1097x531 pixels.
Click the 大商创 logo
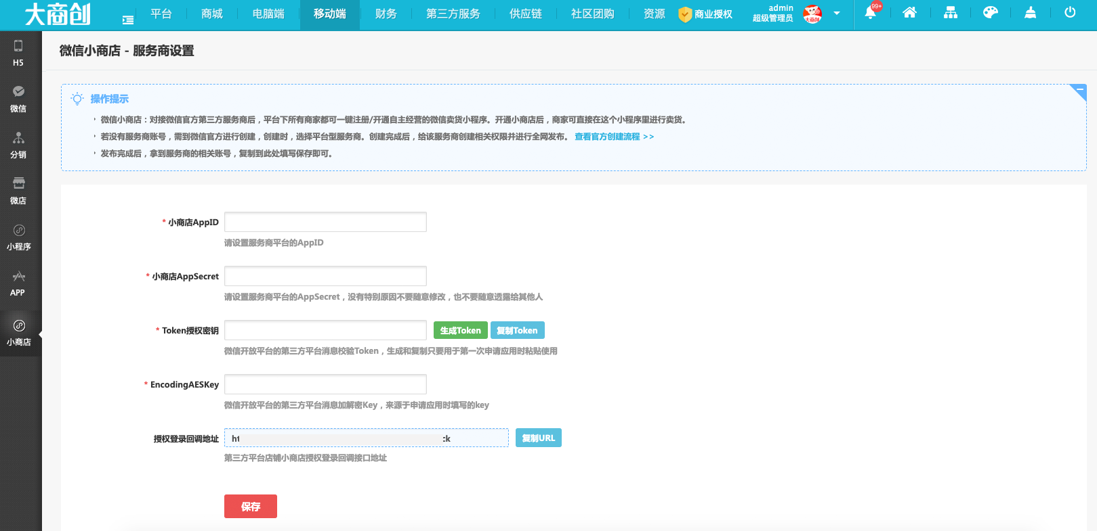(x=58, y=14)
